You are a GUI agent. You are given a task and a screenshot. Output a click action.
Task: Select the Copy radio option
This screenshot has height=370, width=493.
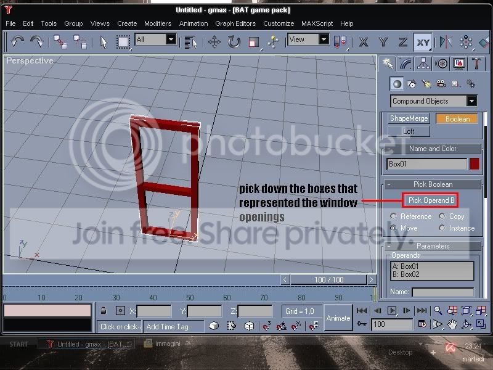point(442,216)
